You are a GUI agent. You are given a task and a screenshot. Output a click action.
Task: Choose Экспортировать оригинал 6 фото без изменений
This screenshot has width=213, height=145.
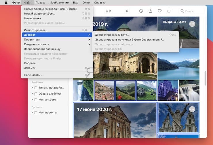(136, 39)
